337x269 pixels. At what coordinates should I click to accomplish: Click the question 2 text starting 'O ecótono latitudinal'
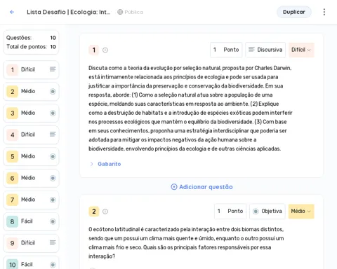[186, 243]
